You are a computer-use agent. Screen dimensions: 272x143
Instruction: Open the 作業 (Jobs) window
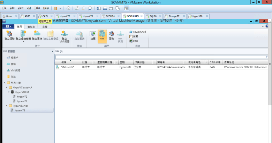point(135,36)
